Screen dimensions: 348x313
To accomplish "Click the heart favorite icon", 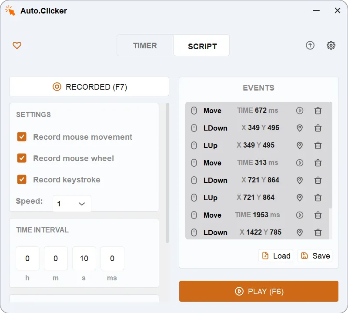I will point(17,45).
